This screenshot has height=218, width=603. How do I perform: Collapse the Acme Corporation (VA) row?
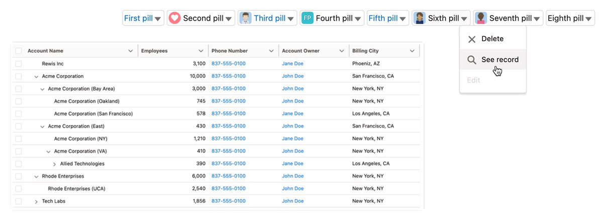(48, 151)
